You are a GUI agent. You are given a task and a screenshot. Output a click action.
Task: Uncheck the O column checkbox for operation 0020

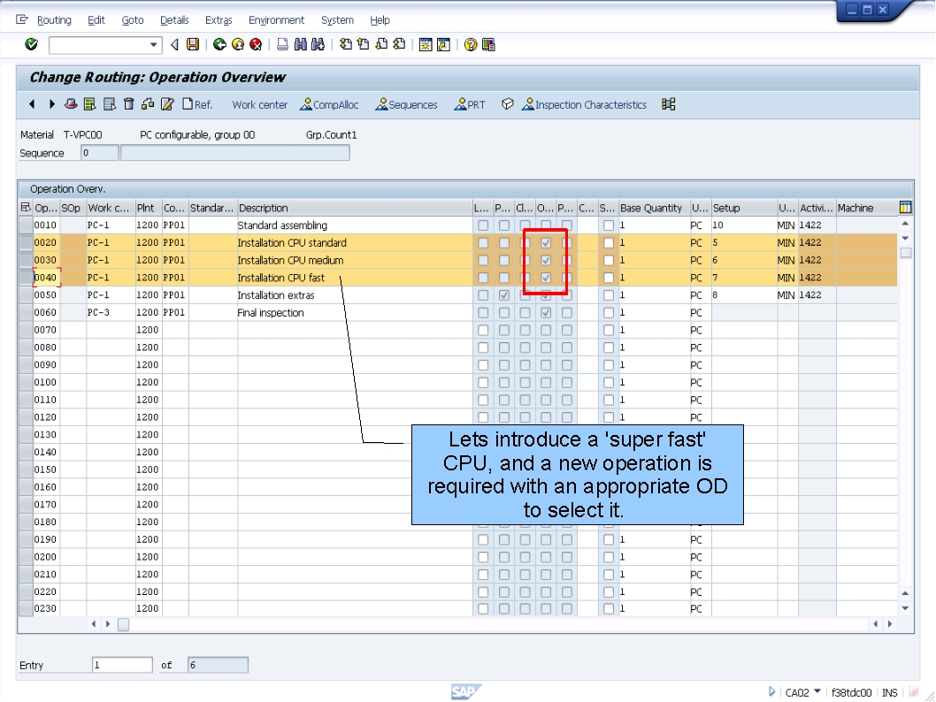tap(546, 242)
